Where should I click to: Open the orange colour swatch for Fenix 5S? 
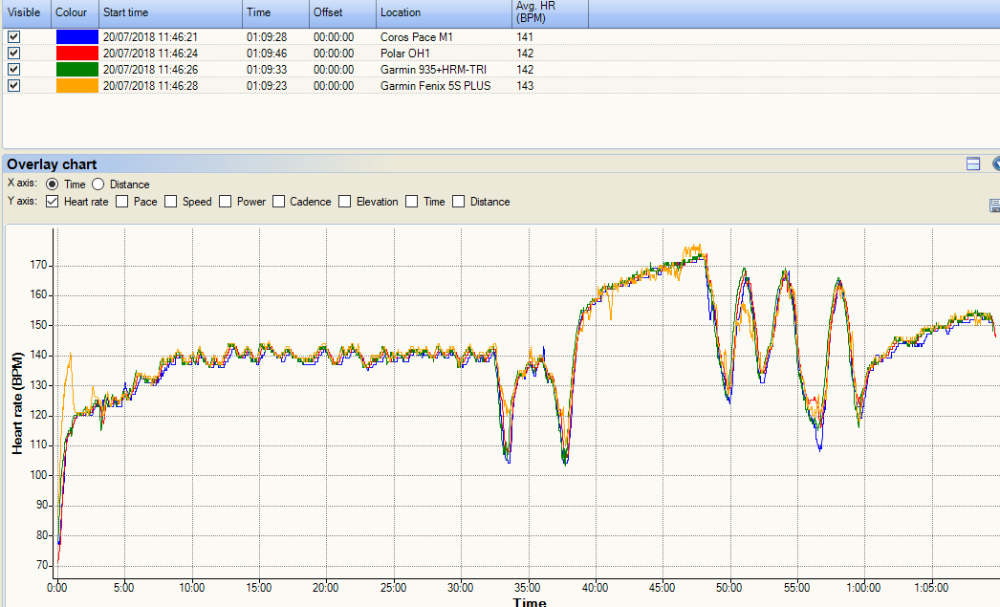pos(76,86)
